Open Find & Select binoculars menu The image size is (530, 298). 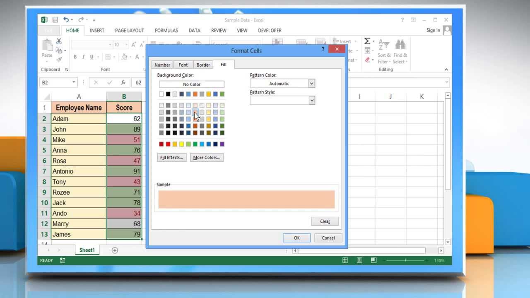click(400, 52)
